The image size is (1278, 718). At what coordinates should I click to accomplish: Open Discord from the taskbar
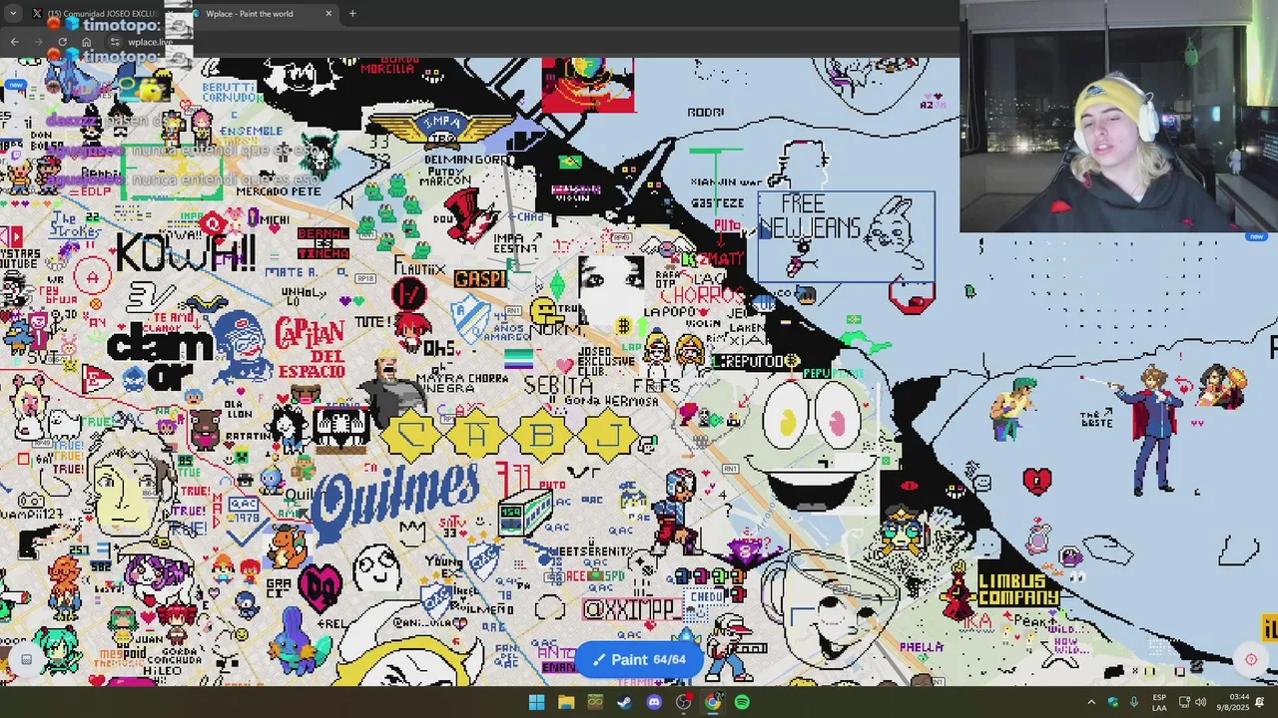[x=654, y=702]
